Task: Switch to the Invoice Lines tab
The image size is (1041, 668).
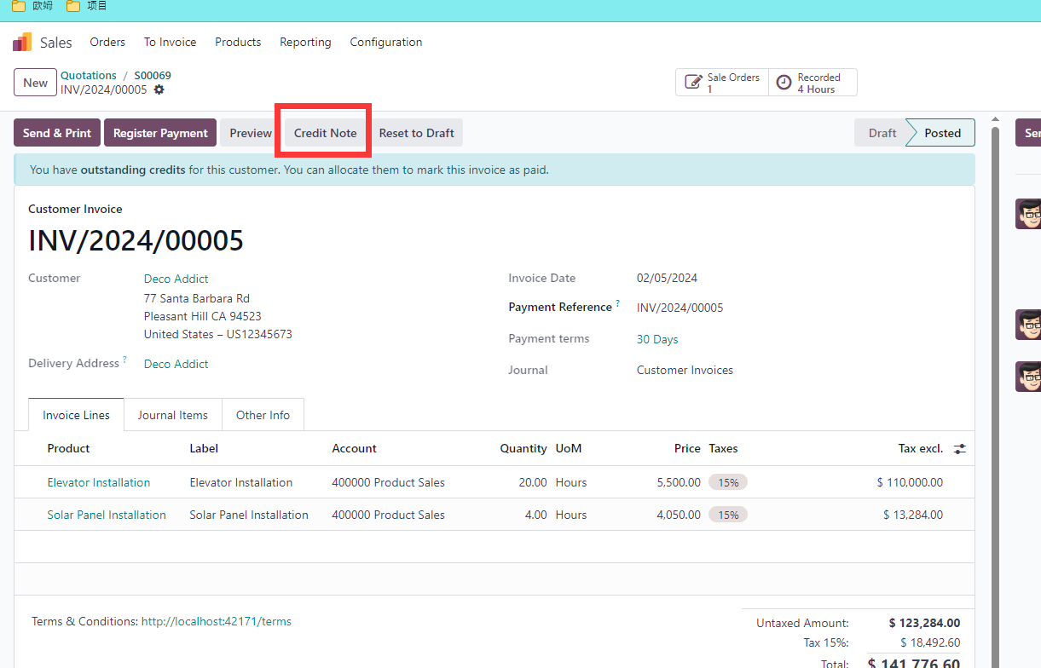Action: click(76, 415)
